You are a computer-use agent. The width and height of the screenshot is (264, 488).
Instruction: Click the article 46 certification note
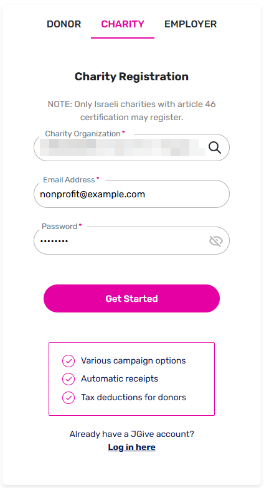(x=132, y=111)
